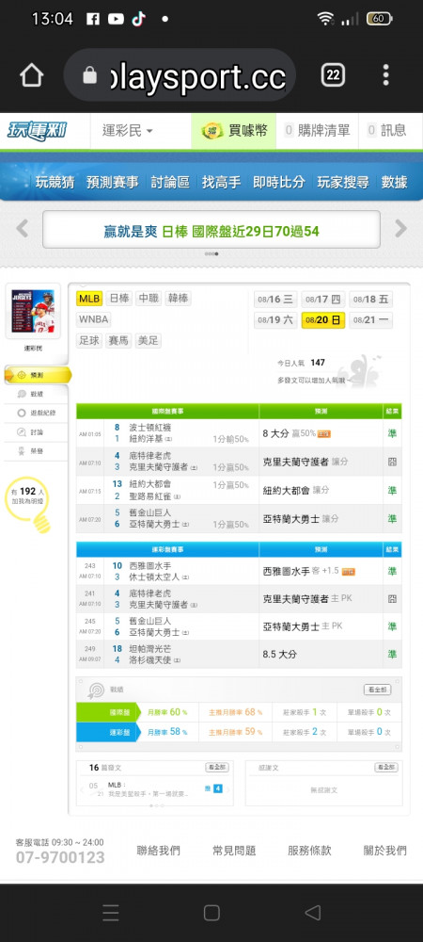Open the 常見問題 footer link
The width and height of the screenshot is (423, 942).
234,851
